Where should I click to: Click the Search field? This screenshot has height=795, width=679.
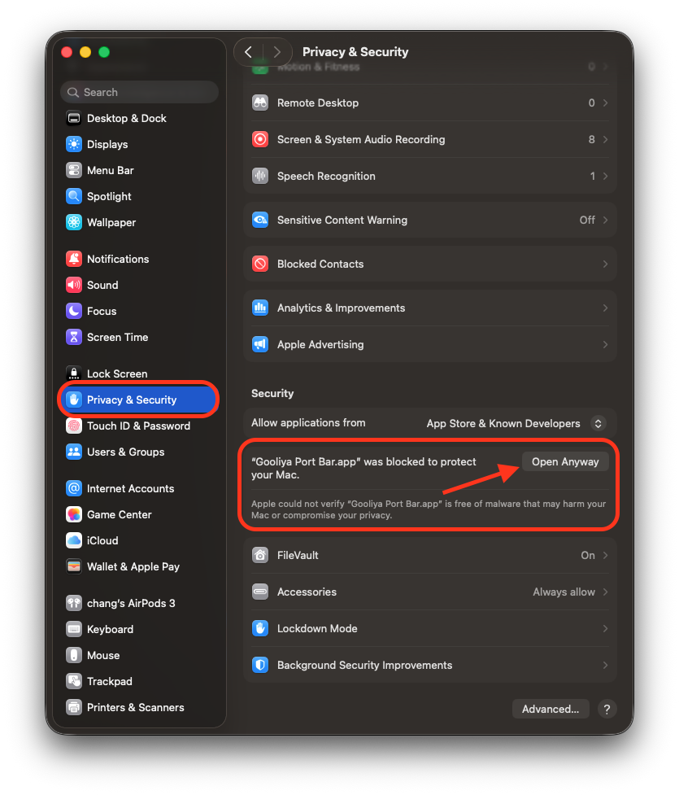click(x=139, y=92)
